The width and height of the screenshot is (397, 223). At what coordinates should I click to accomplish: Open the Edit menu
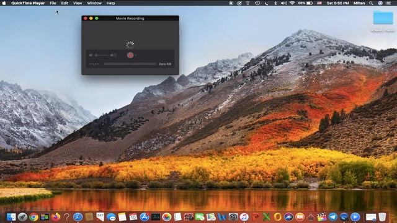coord(65,3)
